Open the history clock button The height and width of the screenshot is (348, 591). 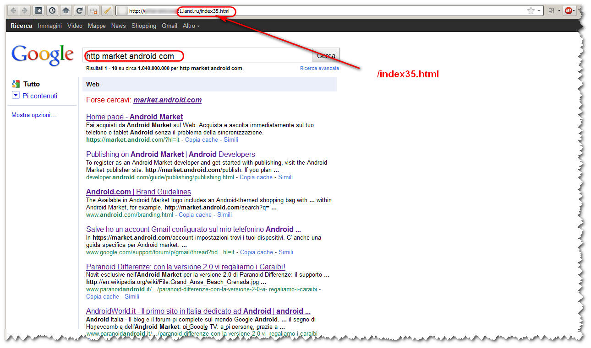(52, 10)
